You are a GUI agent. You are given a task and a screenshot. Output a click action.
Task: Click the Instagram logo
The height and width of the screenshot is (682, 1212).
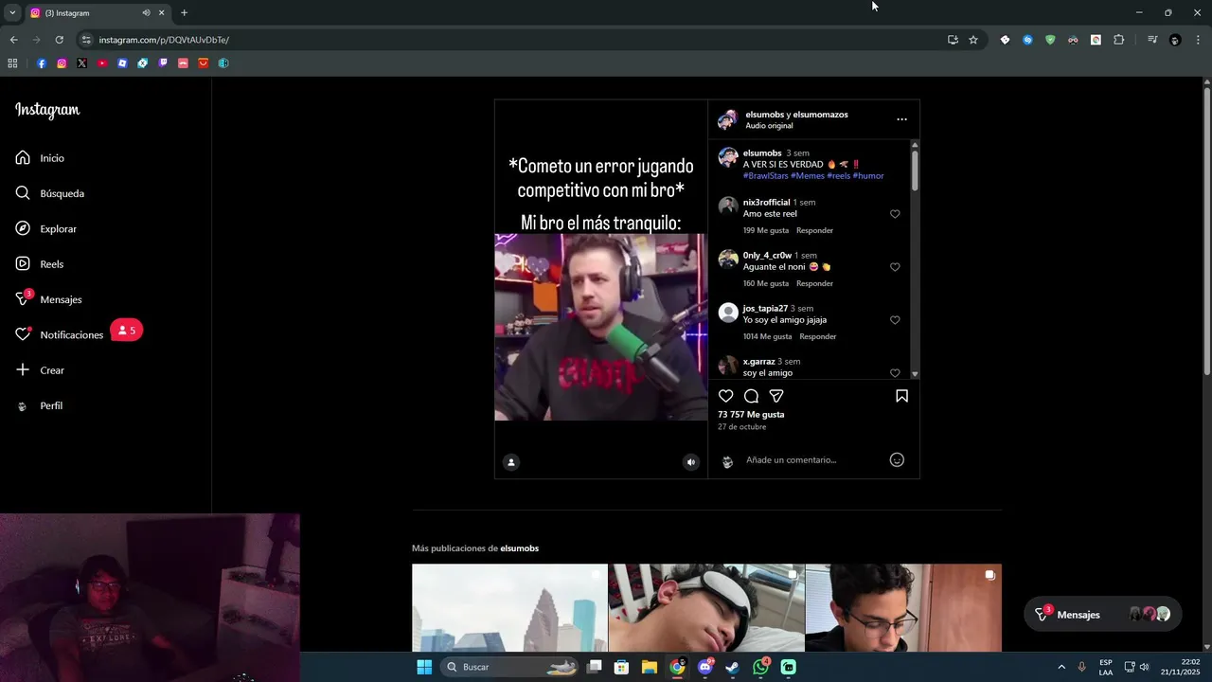[x=47, y=110]
